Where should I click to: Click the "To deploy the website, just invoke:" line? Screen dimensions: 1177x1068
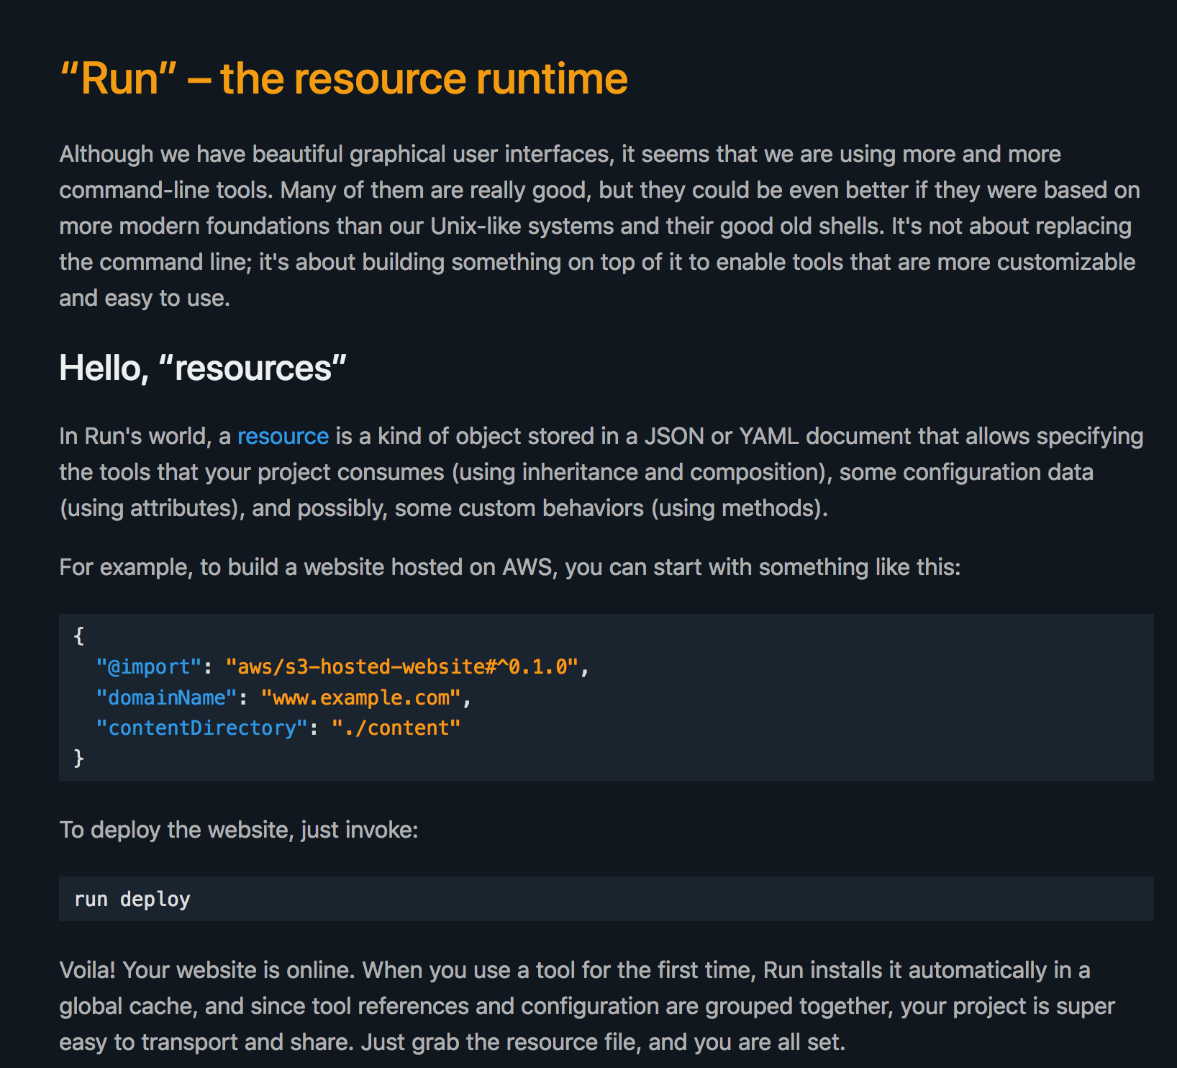coord(239,830)
